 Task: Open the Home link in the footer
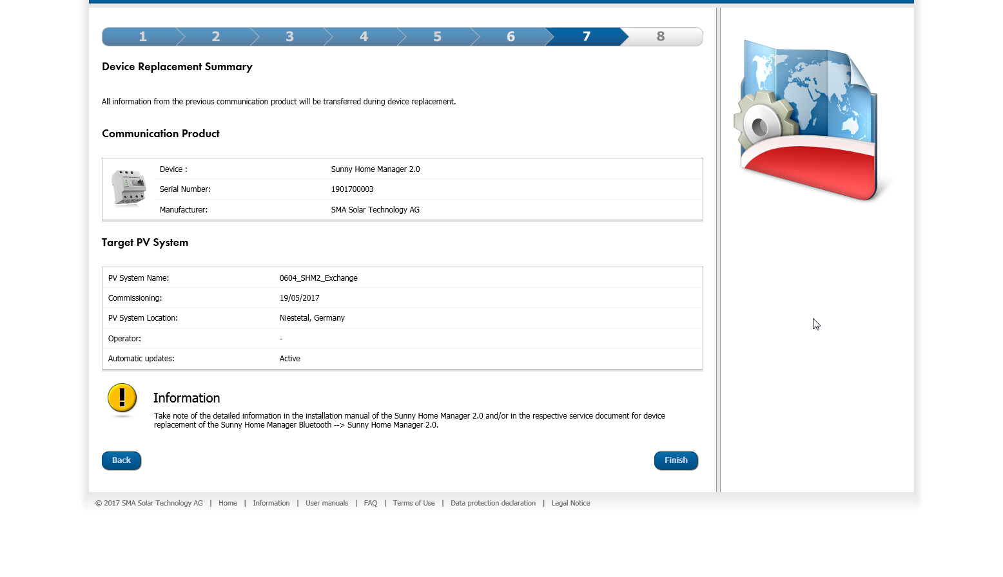click(x=228, y=503)
